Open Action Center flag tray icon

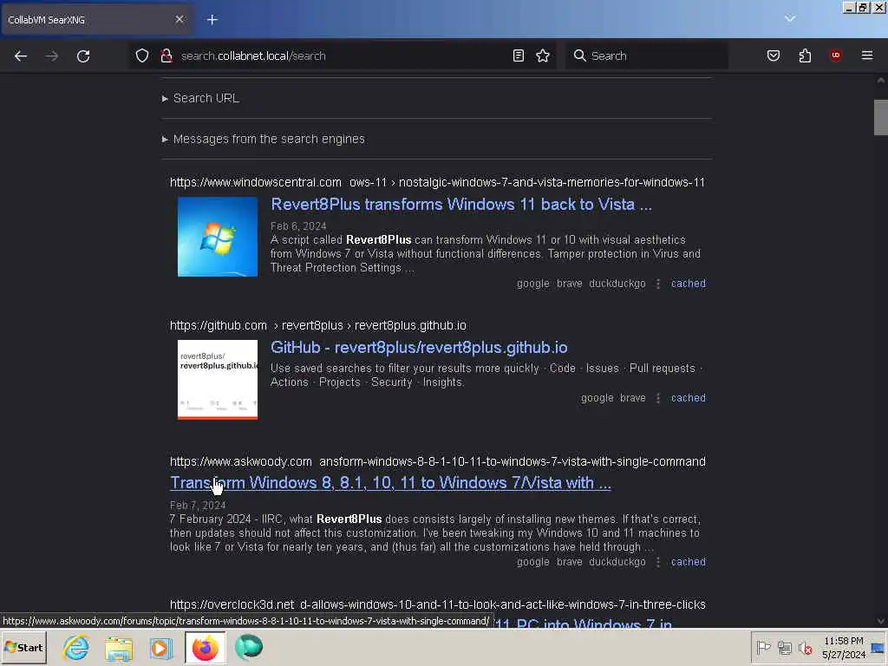pos(763,647)
